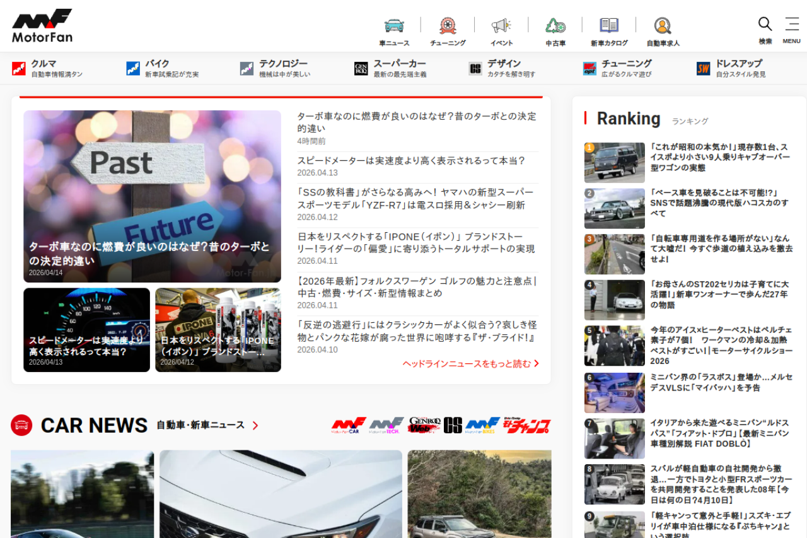
Task: Open the フォルクスワーゲン ゴルフ article link
Action: (x=417, y=287)
